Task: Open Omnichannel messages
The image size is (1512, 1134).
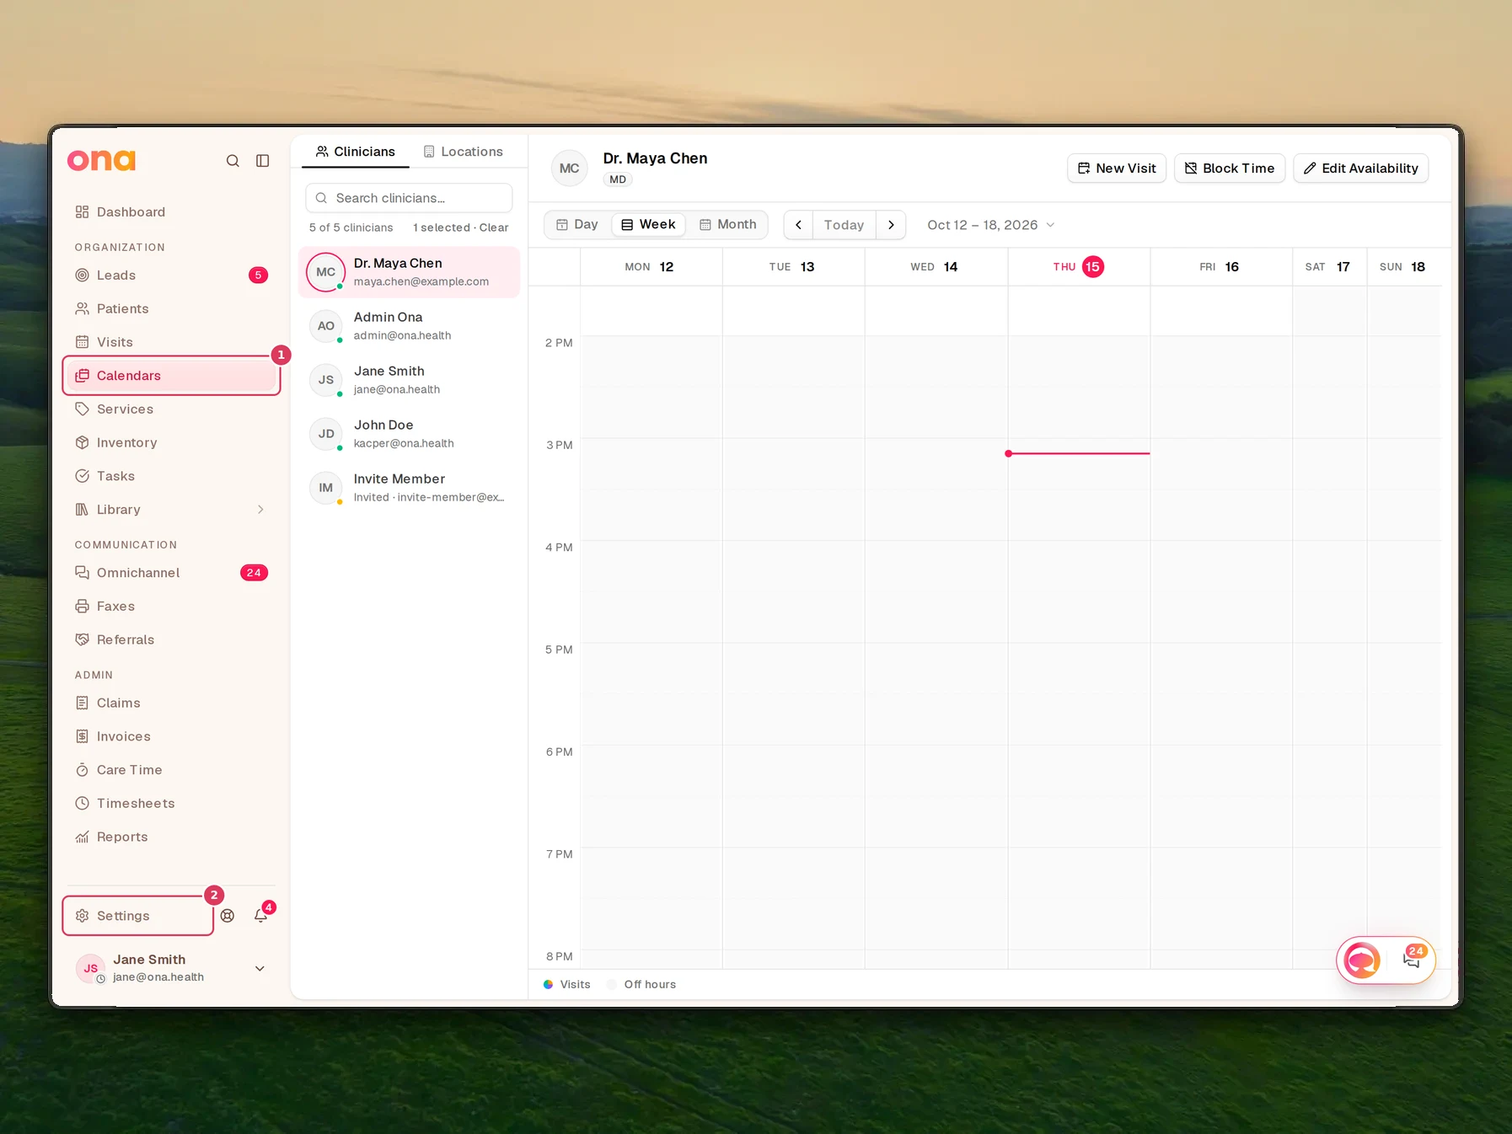Action: coord(171,573)
